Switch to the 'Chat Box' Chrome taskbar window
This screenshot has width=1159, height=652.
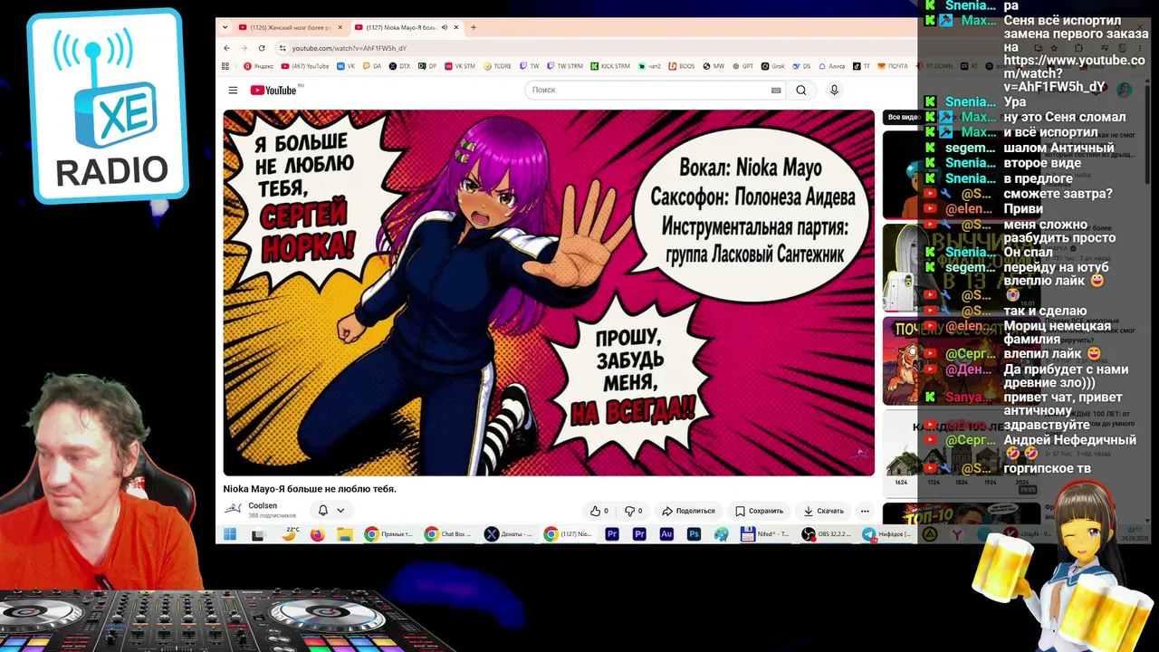tap(448, 534)
